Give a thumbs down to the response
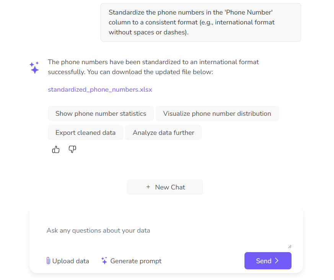The image size is (334, 280). pos(72,149)
